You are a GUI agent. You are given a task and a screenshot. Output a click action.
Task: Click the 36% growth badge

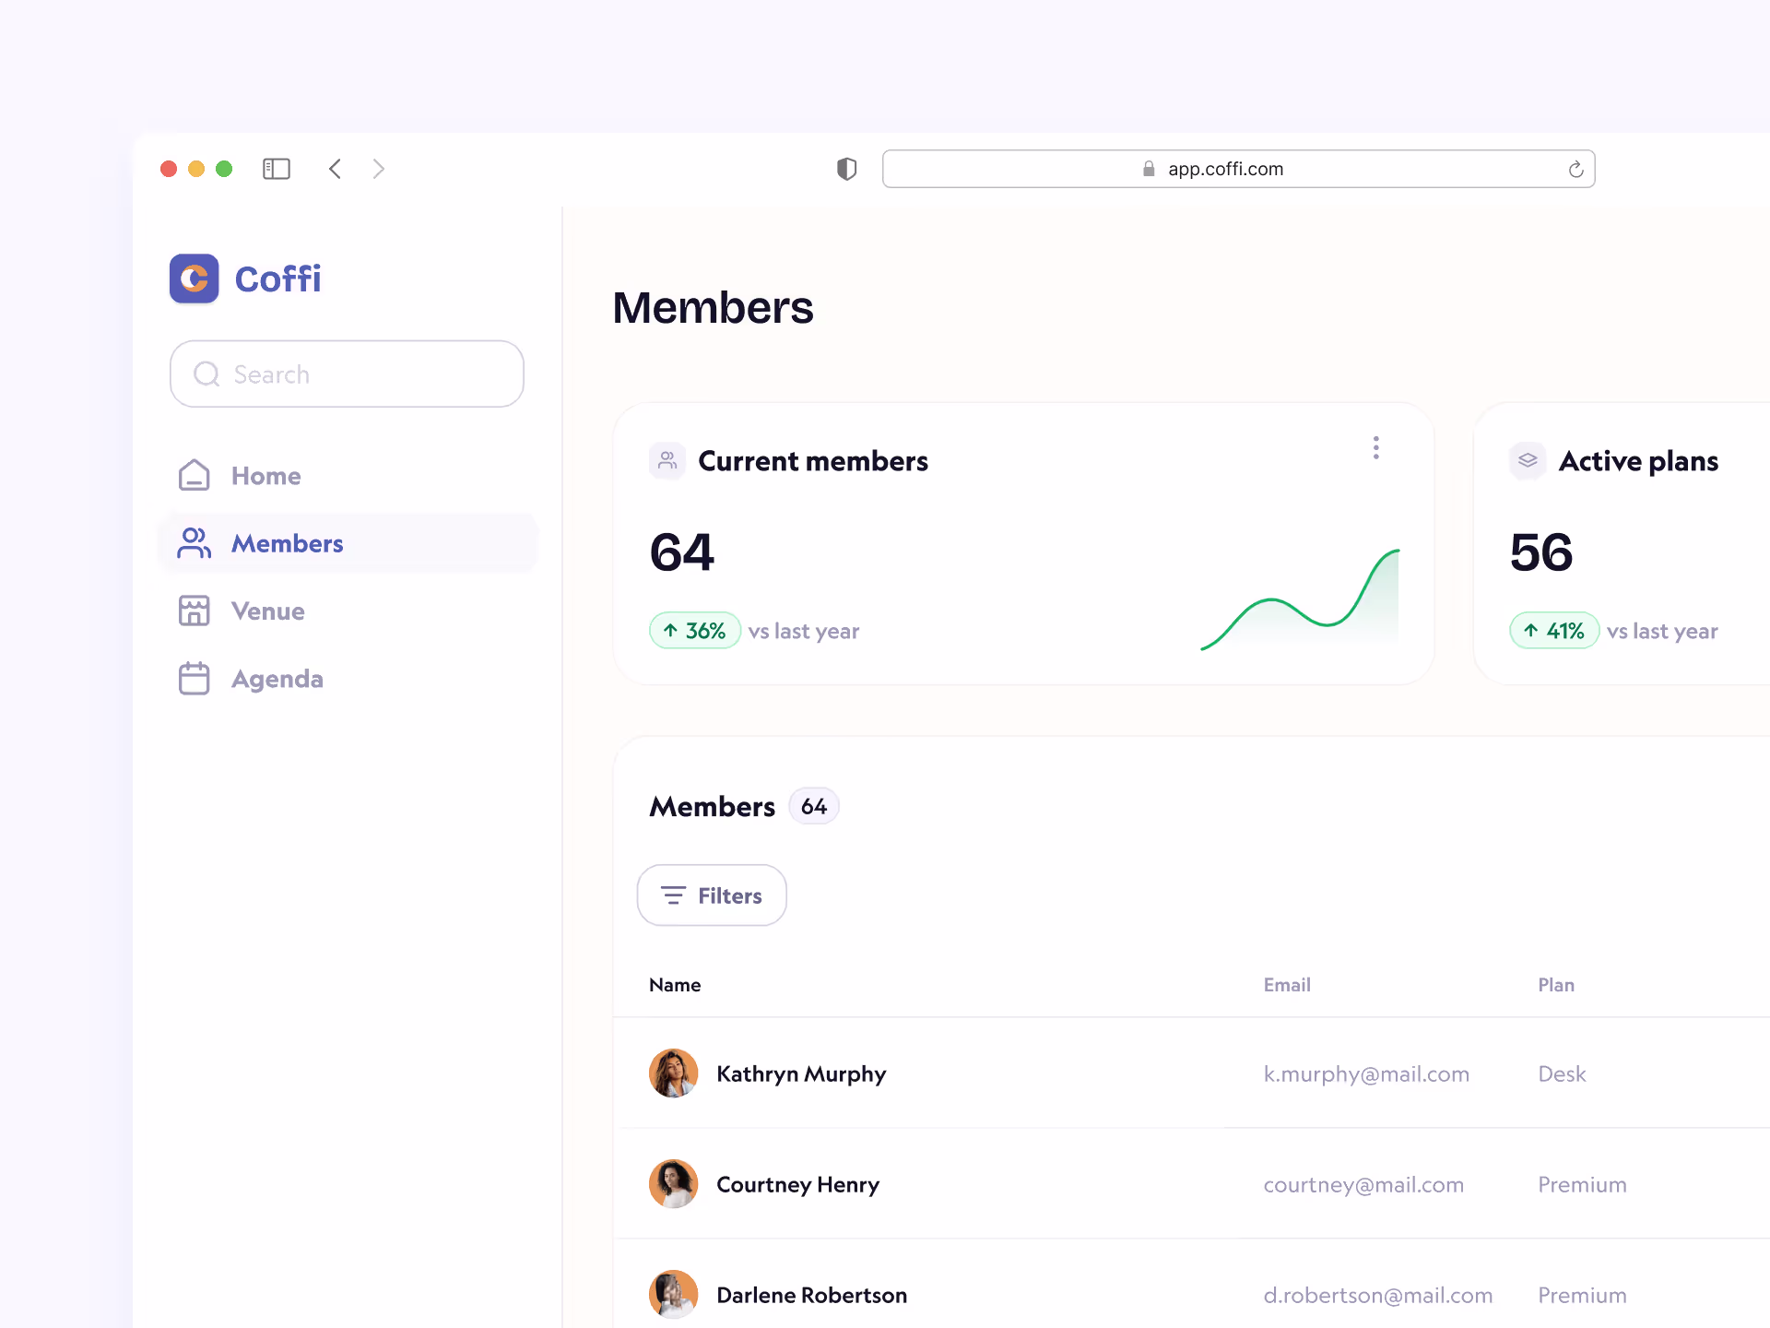click(694, 630)
